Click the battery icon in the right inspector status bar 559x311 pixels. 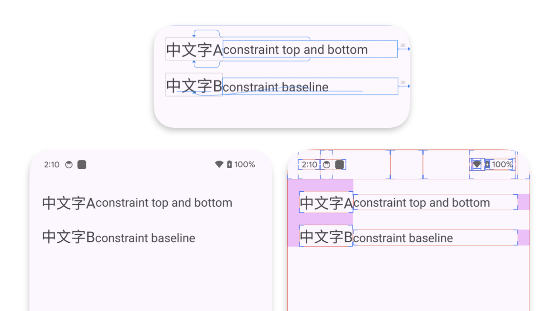tap(488, 164)
